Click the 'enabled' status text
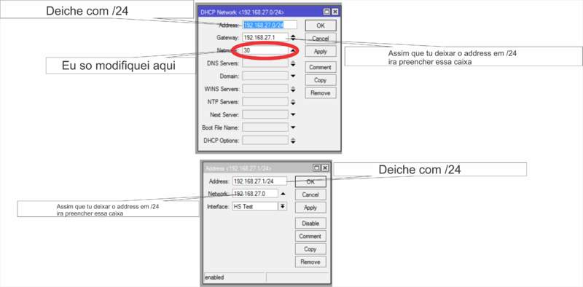583x287 pixels. pos(214,278)
